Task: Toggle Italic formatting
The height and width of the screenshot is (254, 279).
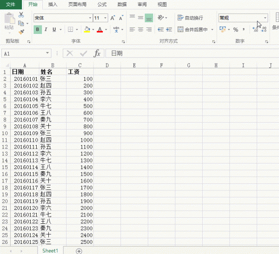Action: [x=46, y=30]
